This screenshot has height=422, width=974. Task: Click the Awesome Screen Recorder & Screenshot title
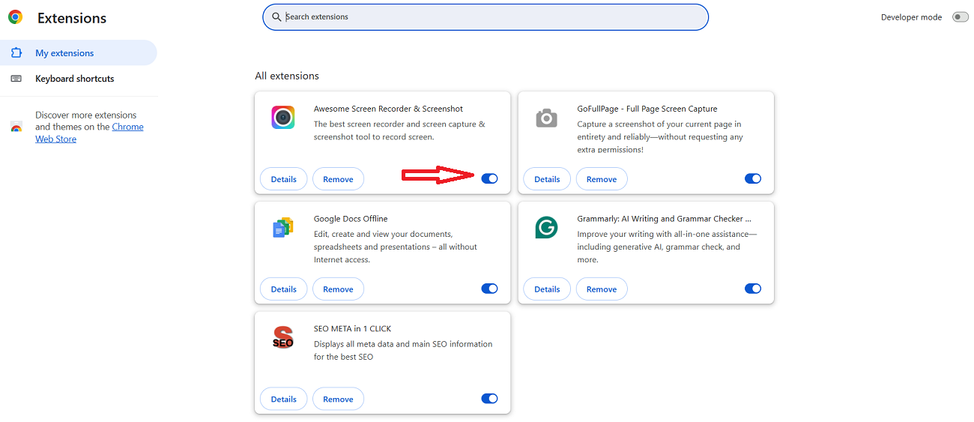(388, 109)
